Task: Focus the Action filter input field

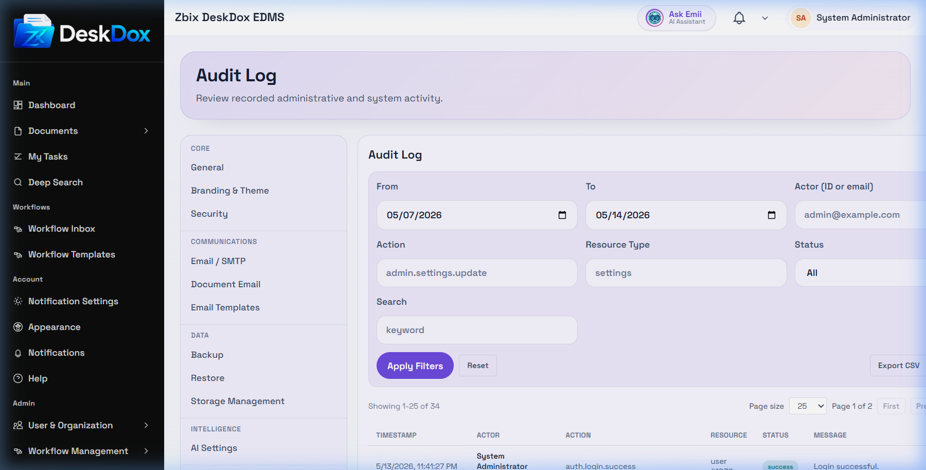Action: (477, 273)
